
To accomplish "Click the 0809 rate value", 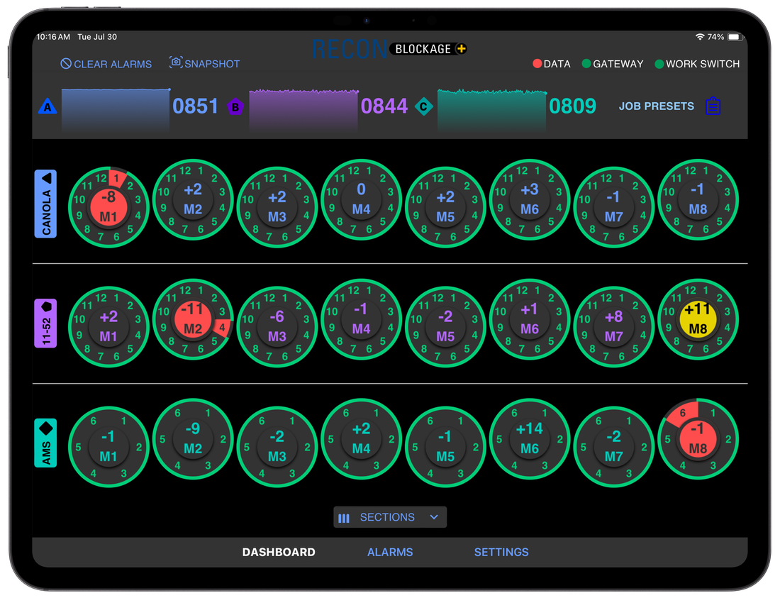I will point(572,106).
